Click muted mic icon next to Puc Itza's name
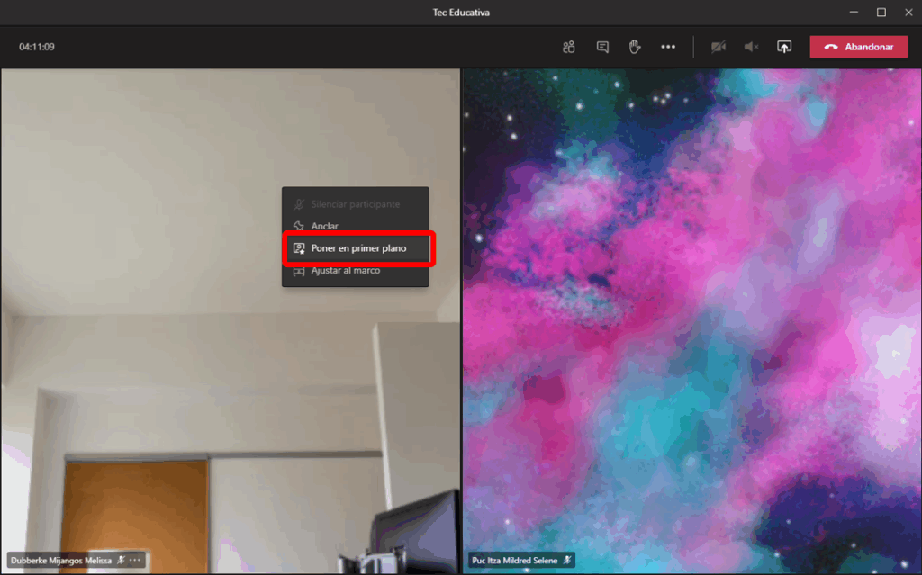This screenshot has width=922, height=575. (567, 560)
